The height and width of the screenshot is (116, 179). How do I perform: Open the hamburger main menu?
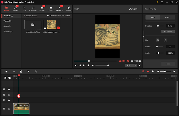(x=162, y=2)
